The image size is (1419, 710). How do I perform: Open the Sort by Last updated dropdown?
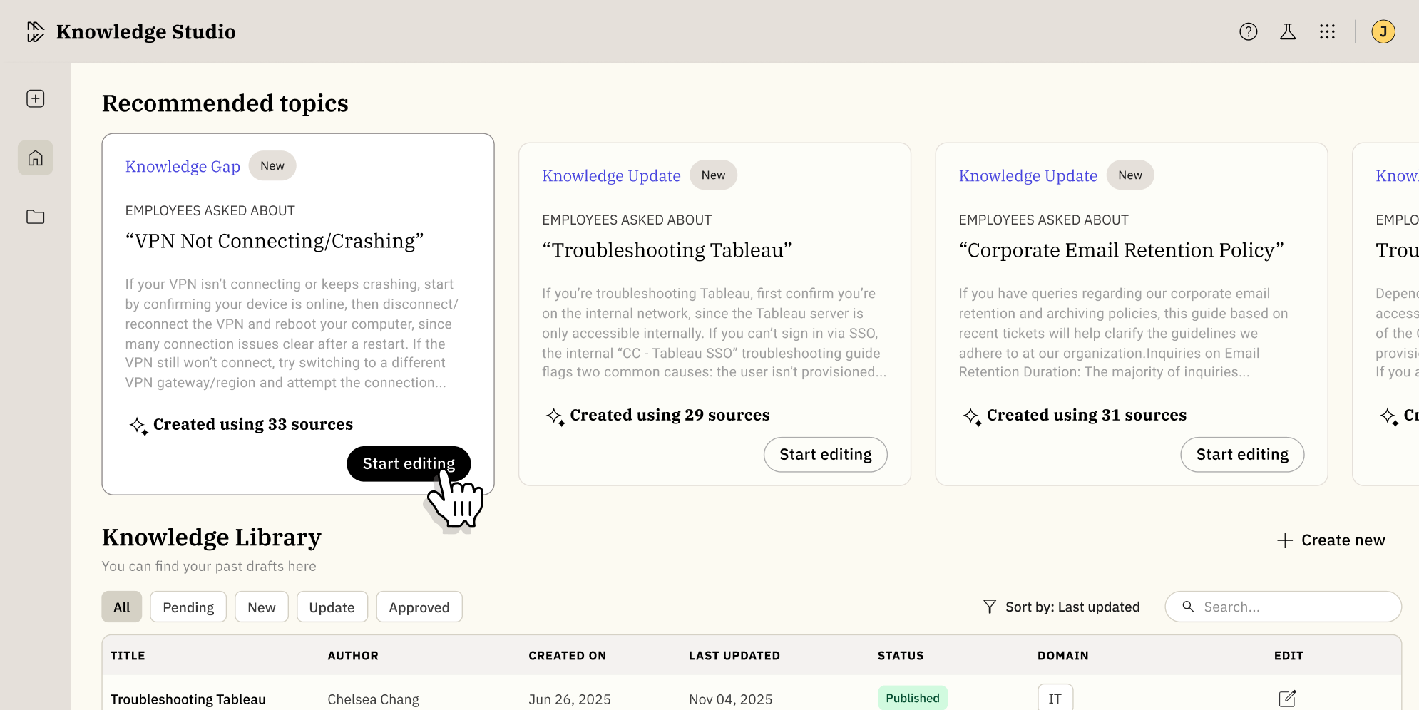pos(1072,607)
